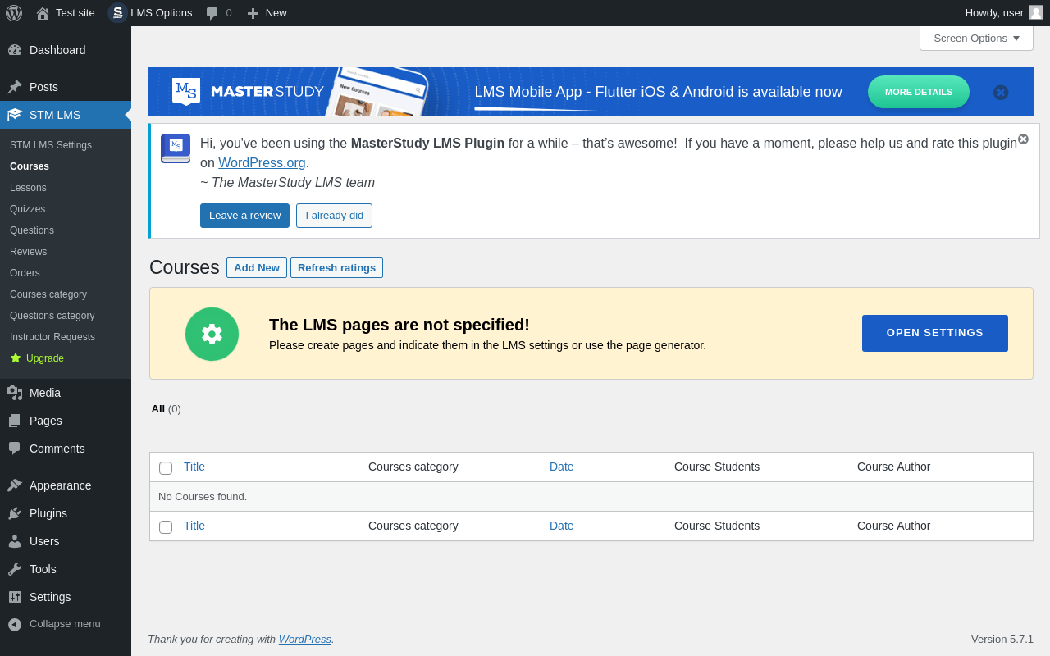Click the Version 5.7.1 footer text

[1002, 639]
